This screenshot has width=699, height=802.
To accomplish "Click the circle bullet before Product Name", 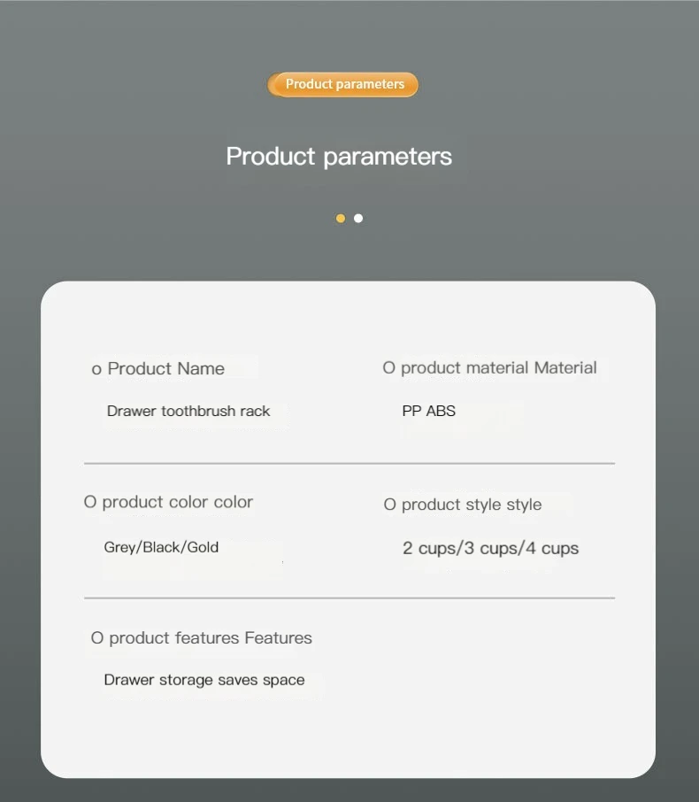I will pyautogui.click(x=96, y=370).
